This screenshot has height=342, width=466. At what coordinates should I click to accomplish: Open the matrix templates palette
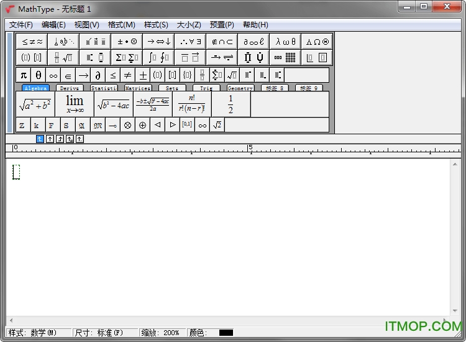pyautogui.click(x=285, y=57)
